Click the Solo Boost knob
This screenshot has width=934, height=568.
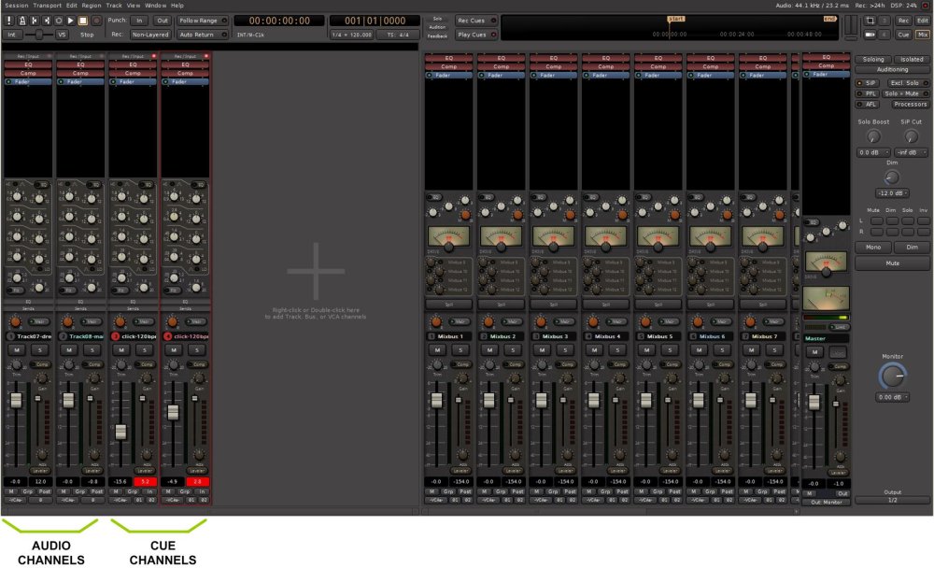pos(873,136)
